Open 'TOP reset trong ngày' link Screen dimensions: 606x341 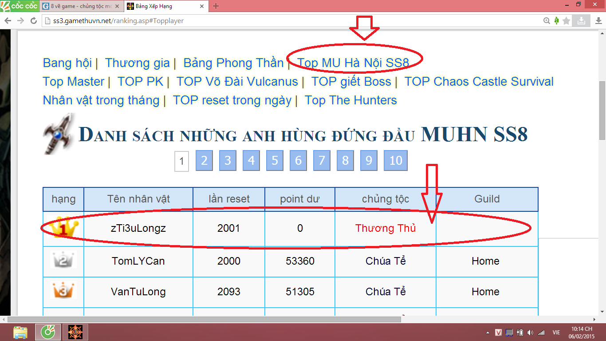click(232, 100)
